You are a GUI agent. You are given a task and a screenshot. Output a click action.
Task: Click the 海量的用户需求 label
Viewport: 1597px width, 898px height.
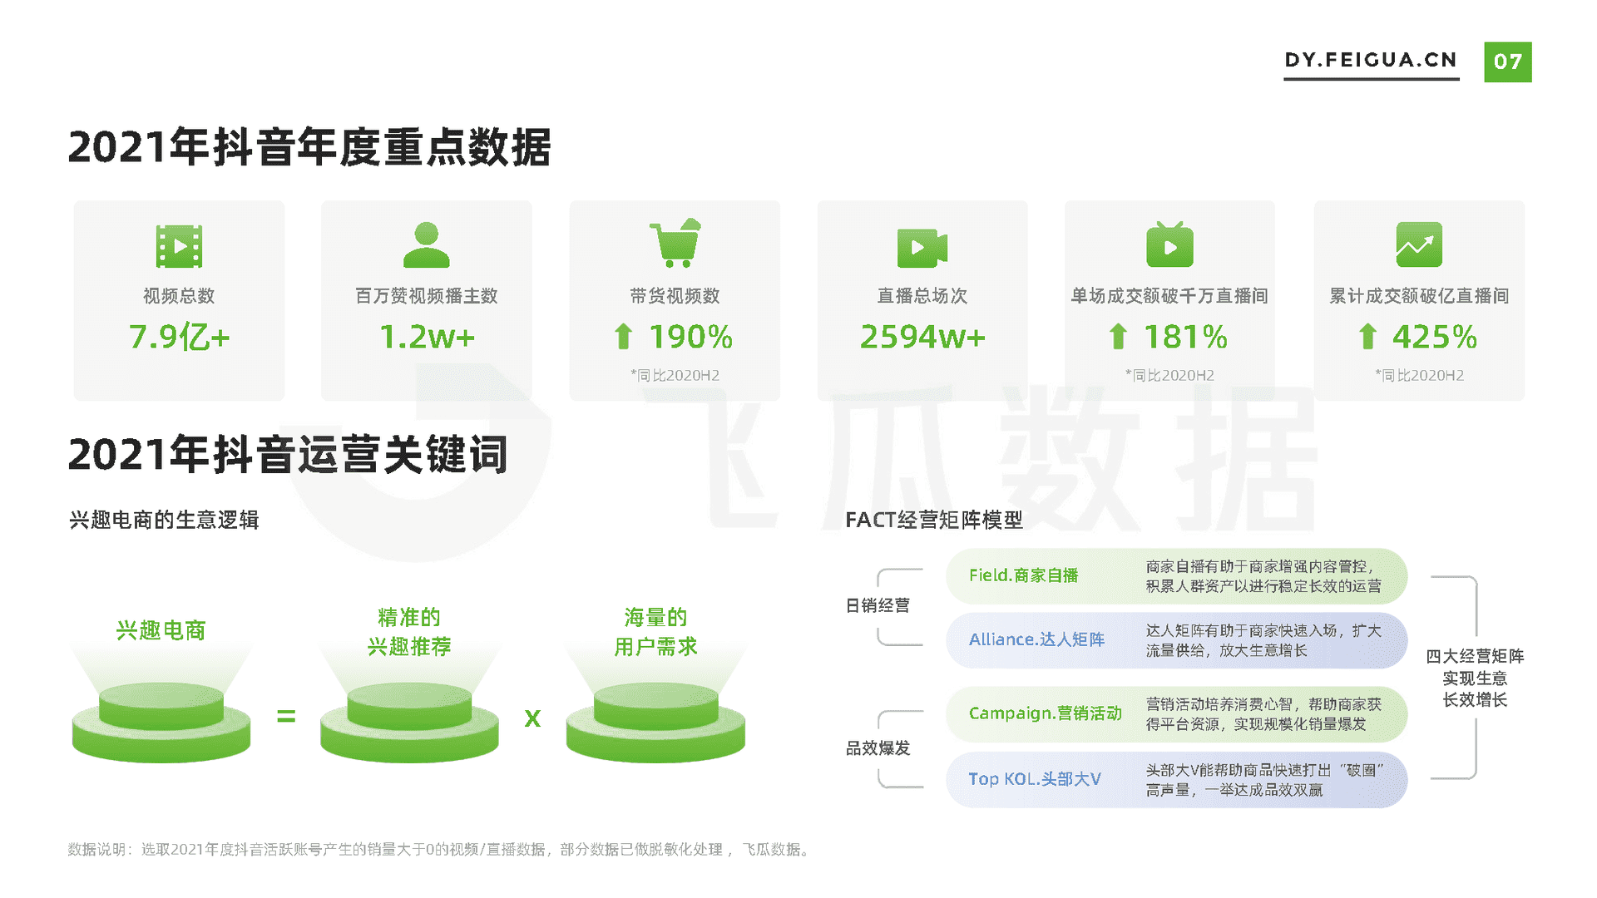point(655,632)
